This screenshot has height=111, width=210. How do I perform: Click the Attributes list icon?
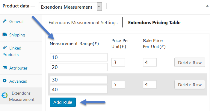(x=5, y=68)
